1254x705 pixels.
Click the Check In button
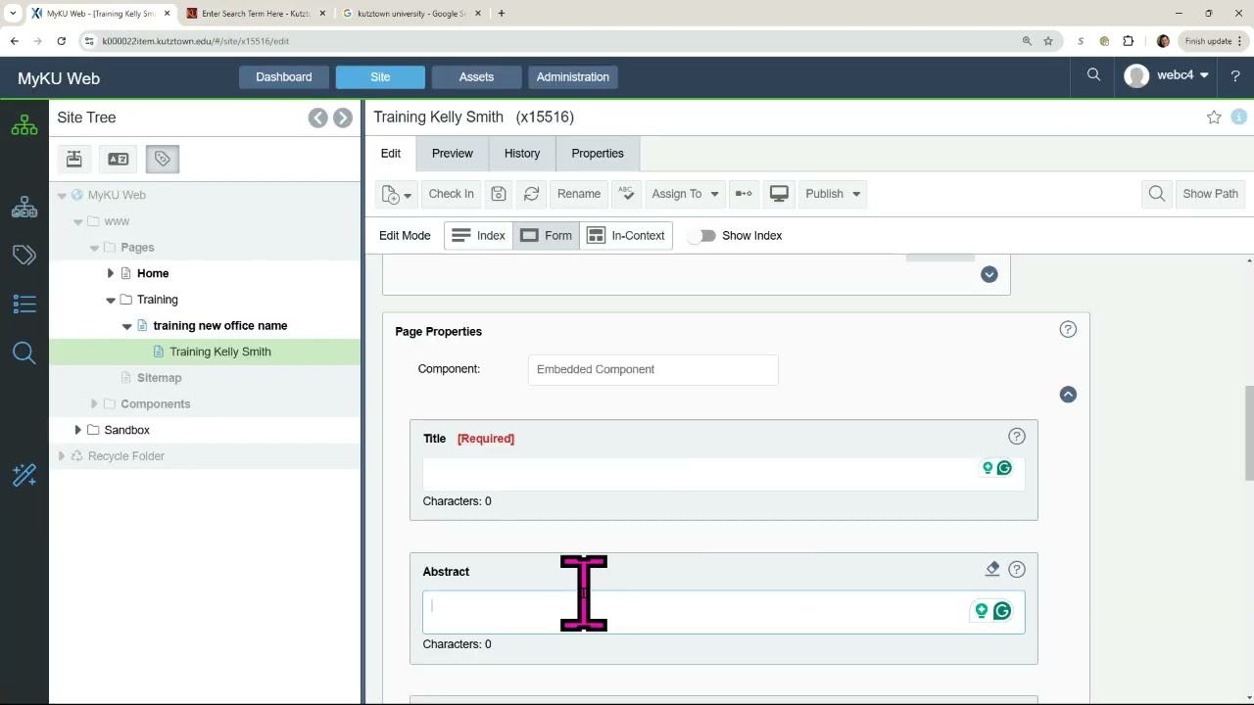click(451, 194)
